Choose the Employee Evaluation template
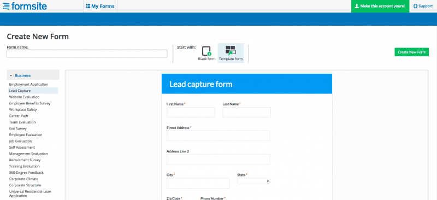The width and height of the screenshot is (437, 200). click(x=26, y=135)
